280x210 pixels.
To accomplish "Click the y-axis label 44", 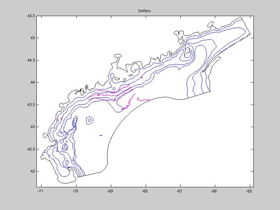I will [x=33, y=83].
